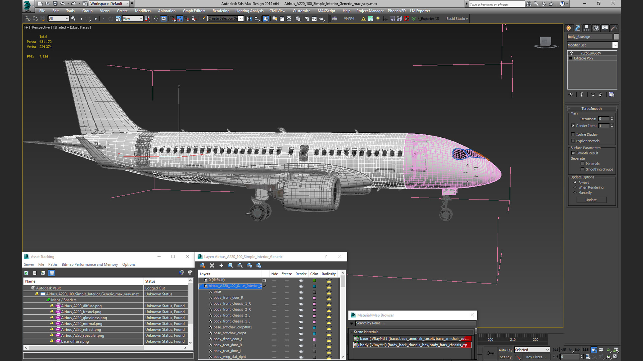643x361 pixels.
Task: Click Delete layer X icon in Layer dialog
Action: [x=212, y=265]
